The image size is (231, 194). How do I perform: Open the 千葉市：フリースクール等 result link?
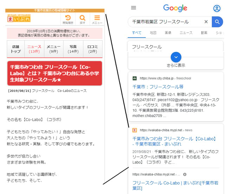pyautogui.click(x=158, y=87)
